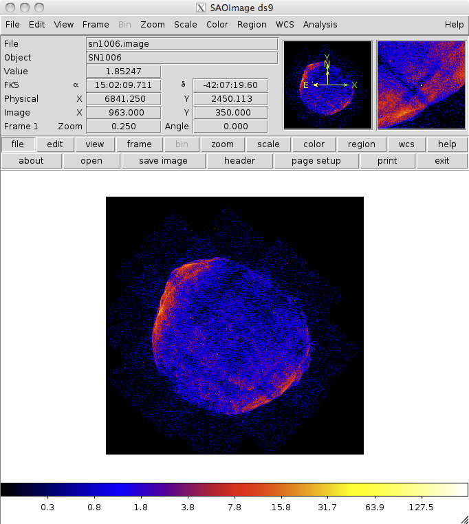Click the 'open' button
Viewport: 469px width, 524px height.
pyautogui.click(x=91, y=161)
